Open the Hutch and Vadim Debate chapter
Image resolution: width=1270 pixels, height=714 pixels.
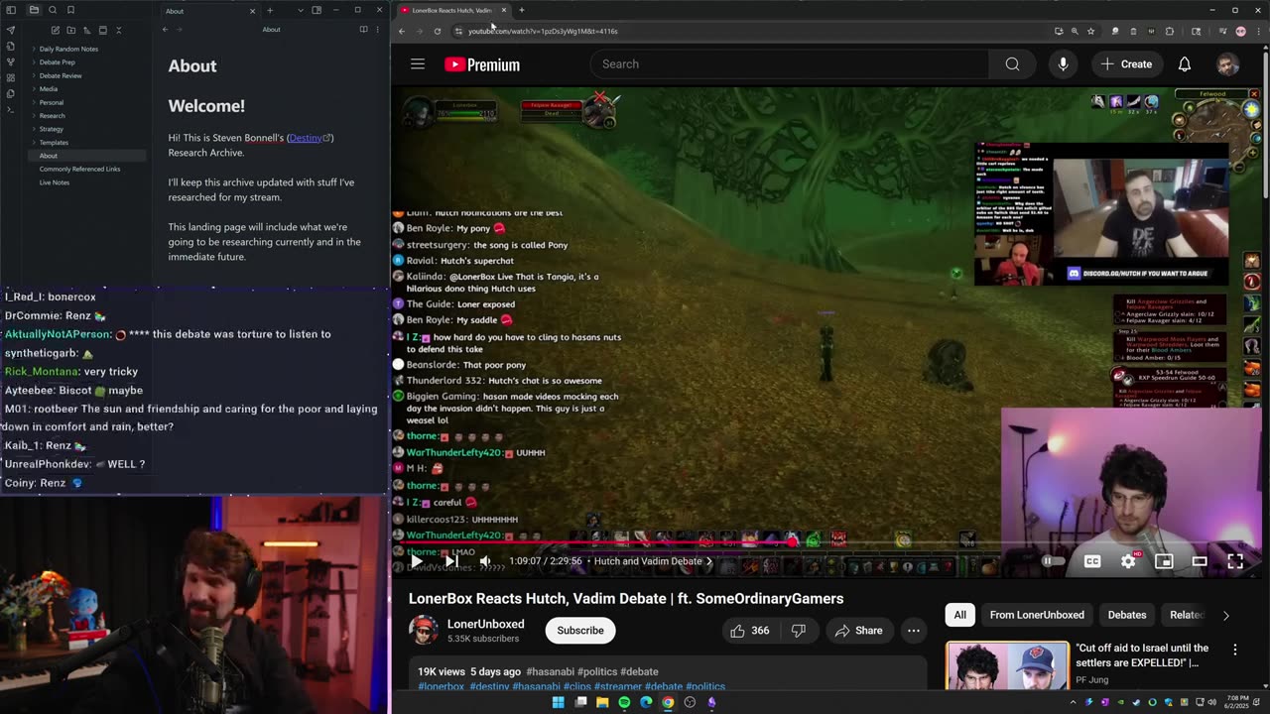tap(653, 561)
